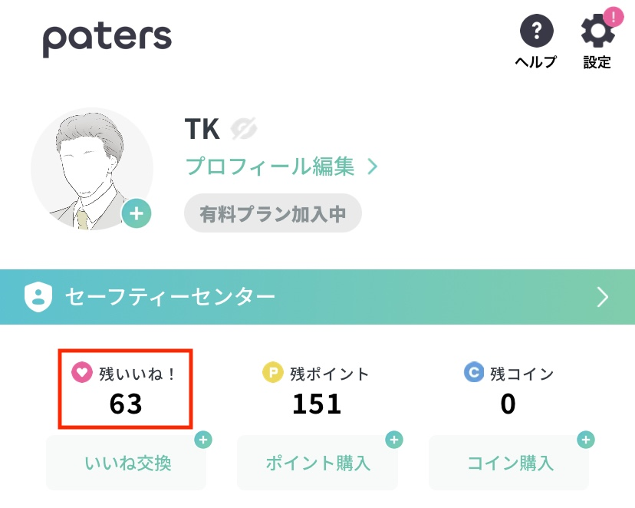This screenshot has height=508, width=635.
Task: Tap the 有料プラン加入中 badge
Action: tap(272, 213)
